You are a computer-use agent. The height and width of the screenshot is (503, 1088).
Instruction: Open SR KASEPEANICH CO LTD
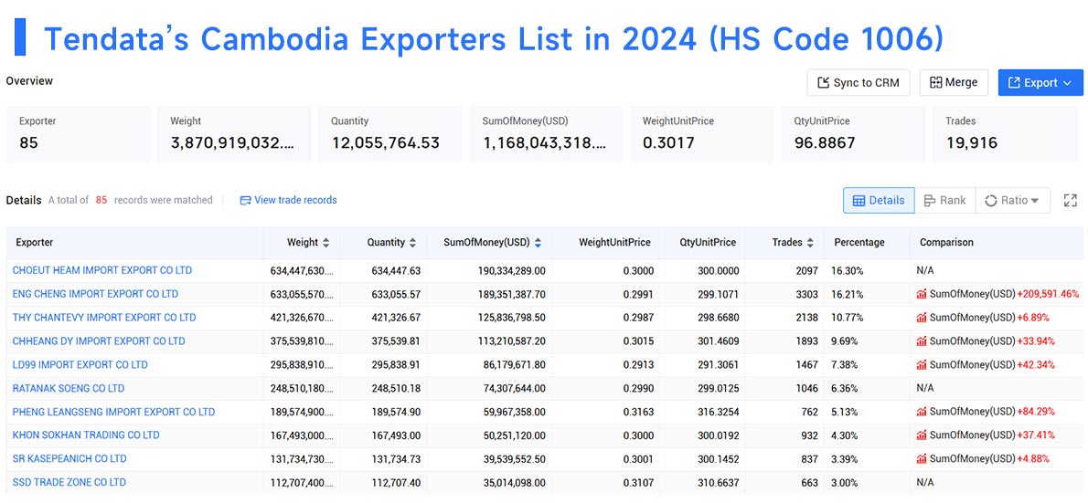point(69,458)
